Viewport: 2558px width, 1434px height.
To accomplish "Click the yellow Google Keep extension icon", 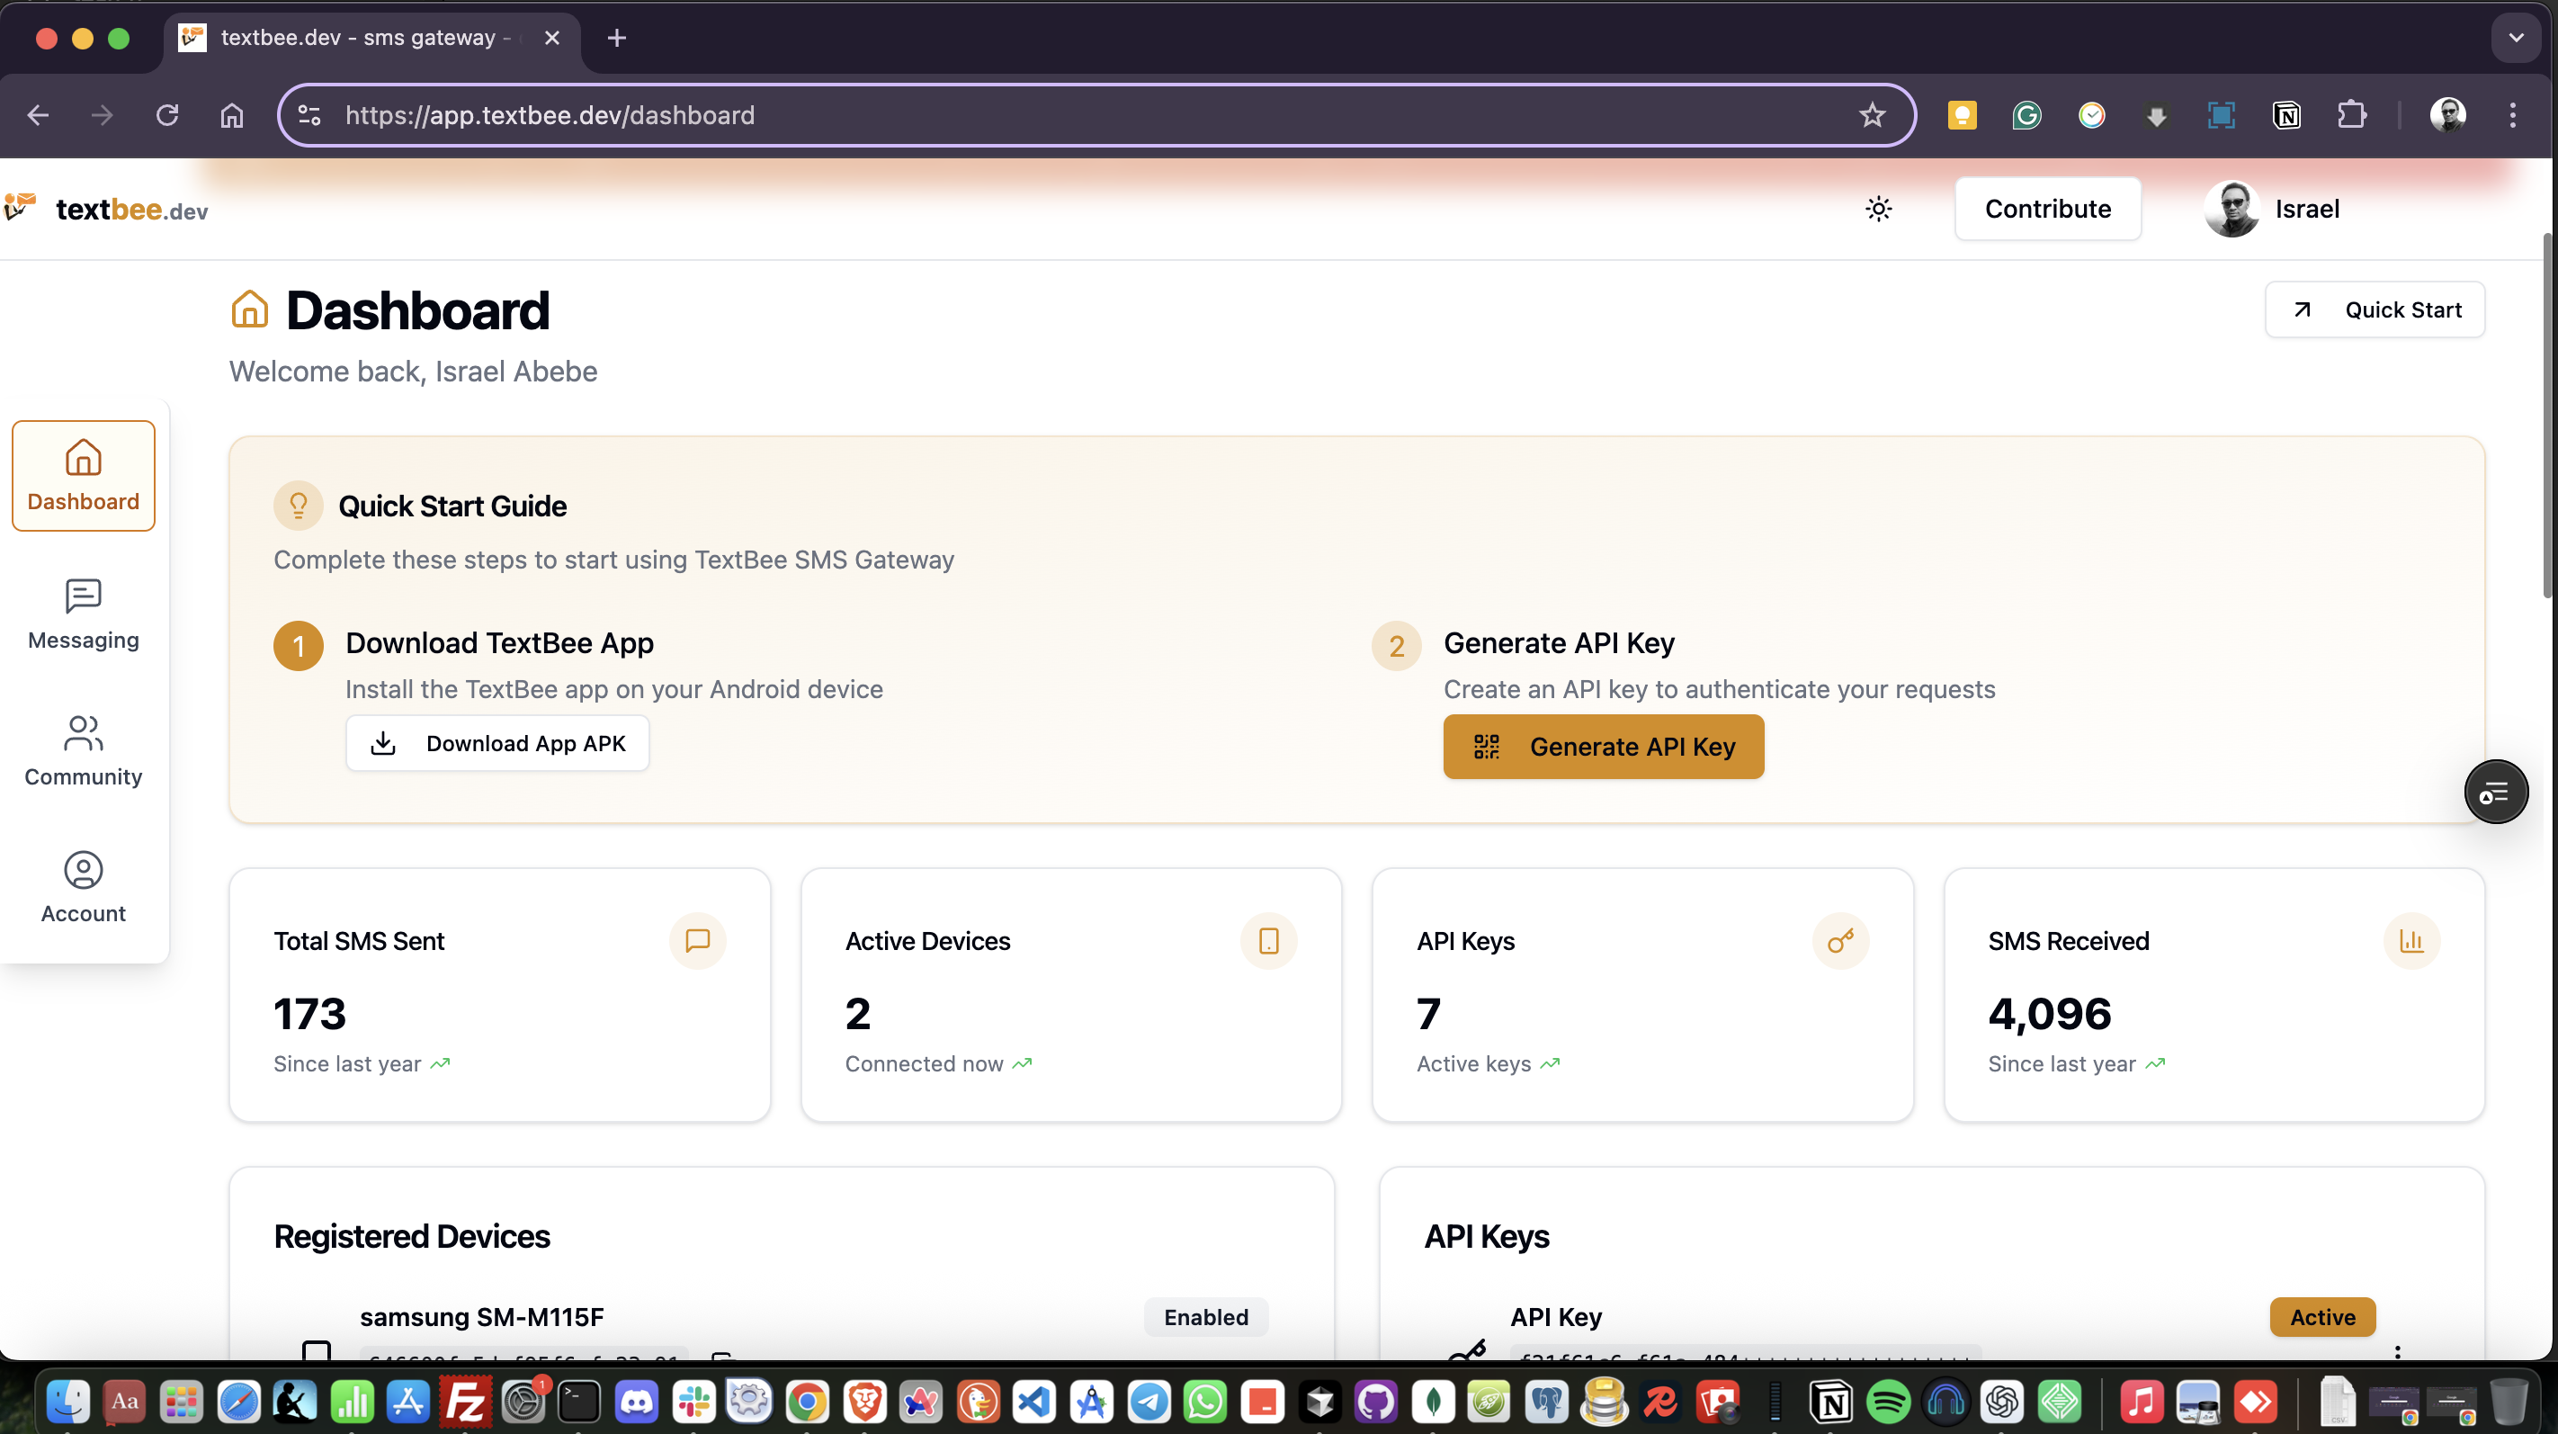I will tap(1961, 115).
